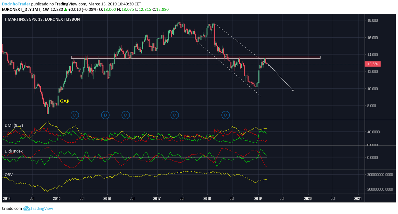Viewport: 398px width, 214px height.
Task: Select the yellow GAP text annotation
Action: click(65, 101)
